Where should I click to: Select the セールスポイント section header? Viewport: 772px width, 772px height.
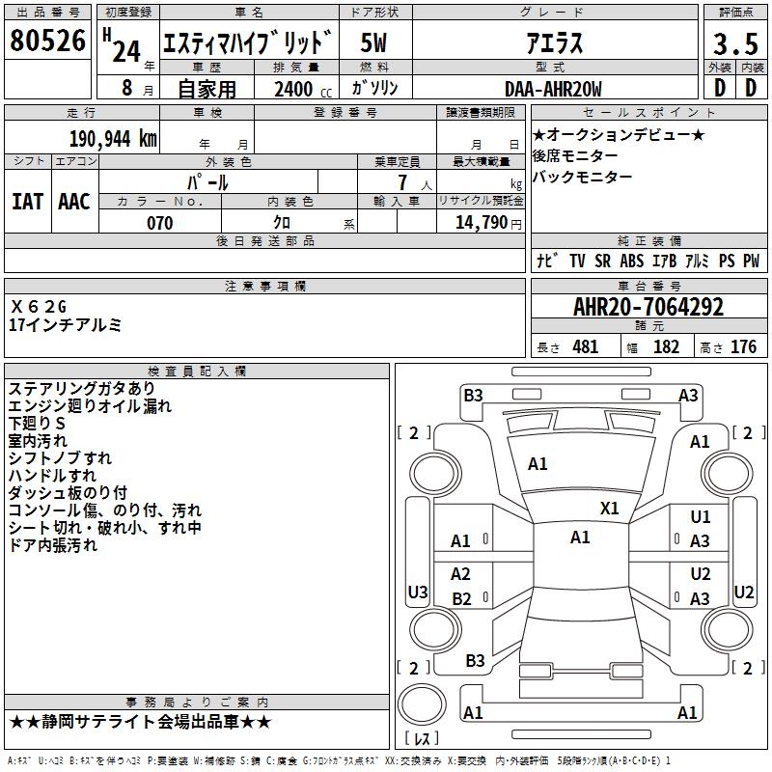tap(648, 112)
